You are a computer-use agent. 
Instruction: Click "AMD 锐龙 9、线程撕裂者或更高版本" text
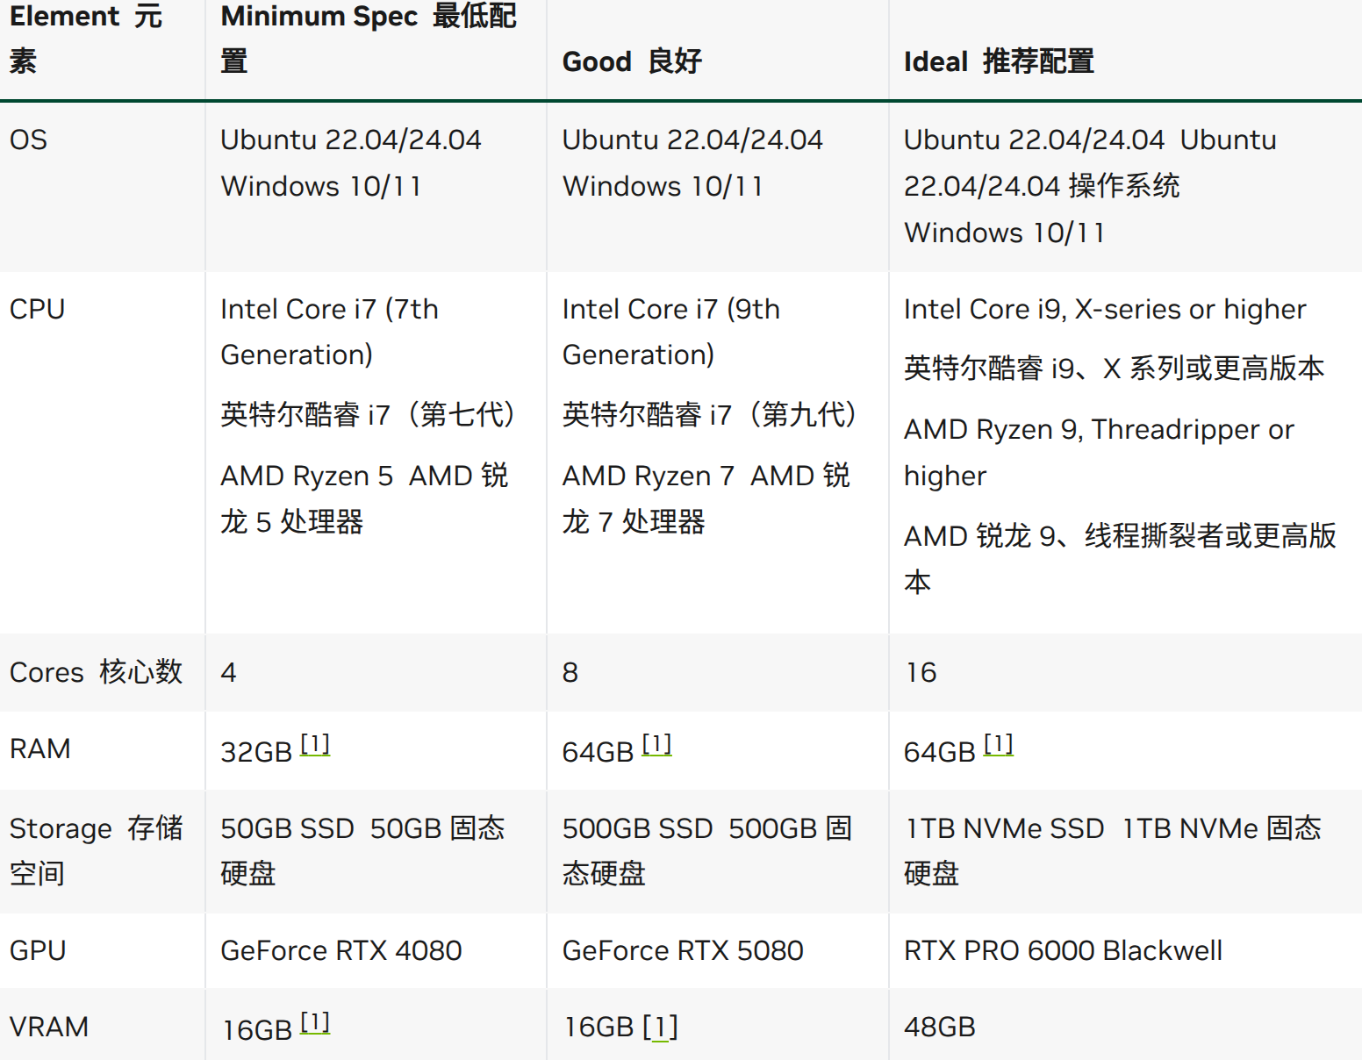pos(1120,558)
